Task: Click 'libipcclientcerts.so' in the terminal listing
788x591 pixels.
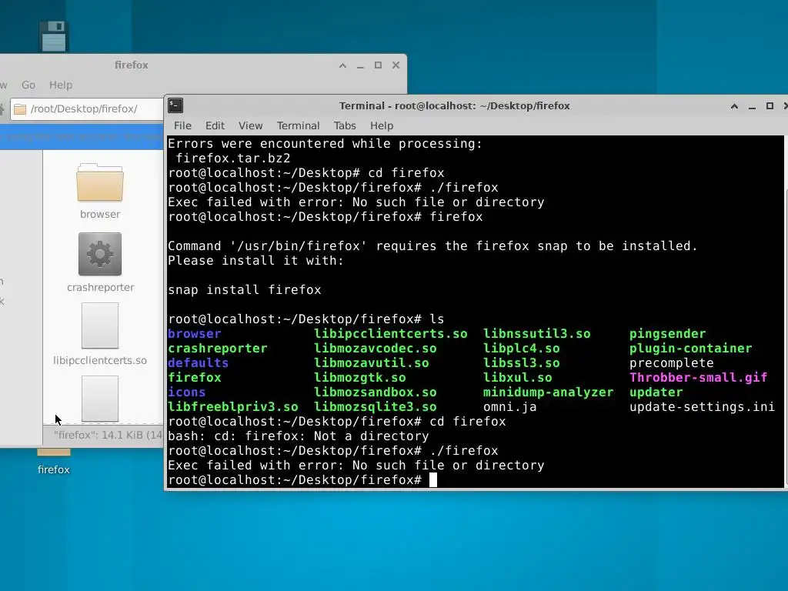Action: tap(391, 334)
